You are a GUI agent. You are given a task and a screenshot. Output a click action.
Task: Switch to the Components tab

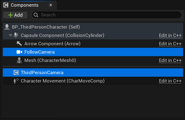[x=25, y=5]
